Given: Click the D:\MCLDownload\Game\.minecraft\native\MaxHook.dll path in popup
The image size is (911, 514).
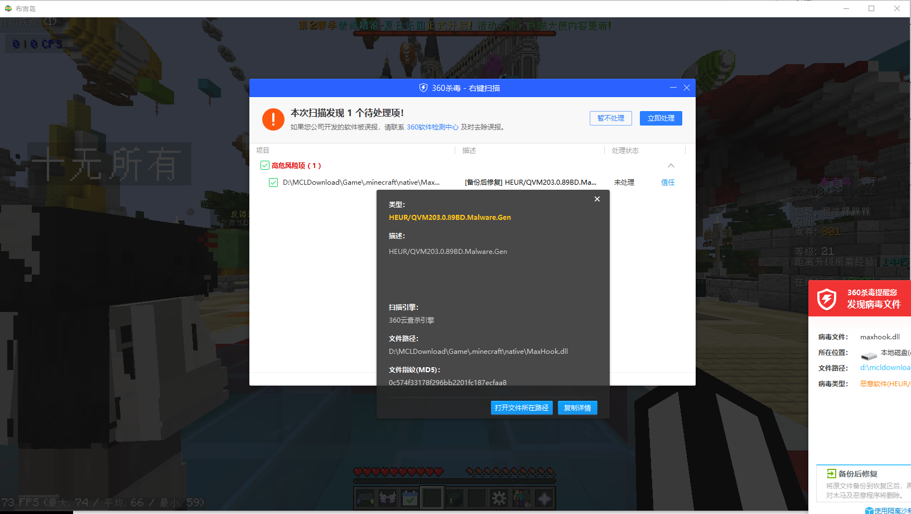Looking at the screenshot, I should click(478, 352).
